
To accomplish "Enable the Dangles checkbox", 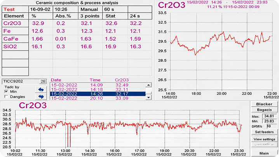I will click(6, 97).
